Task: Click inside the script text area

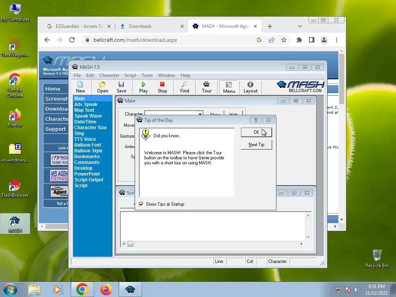Action: (213, 226)
